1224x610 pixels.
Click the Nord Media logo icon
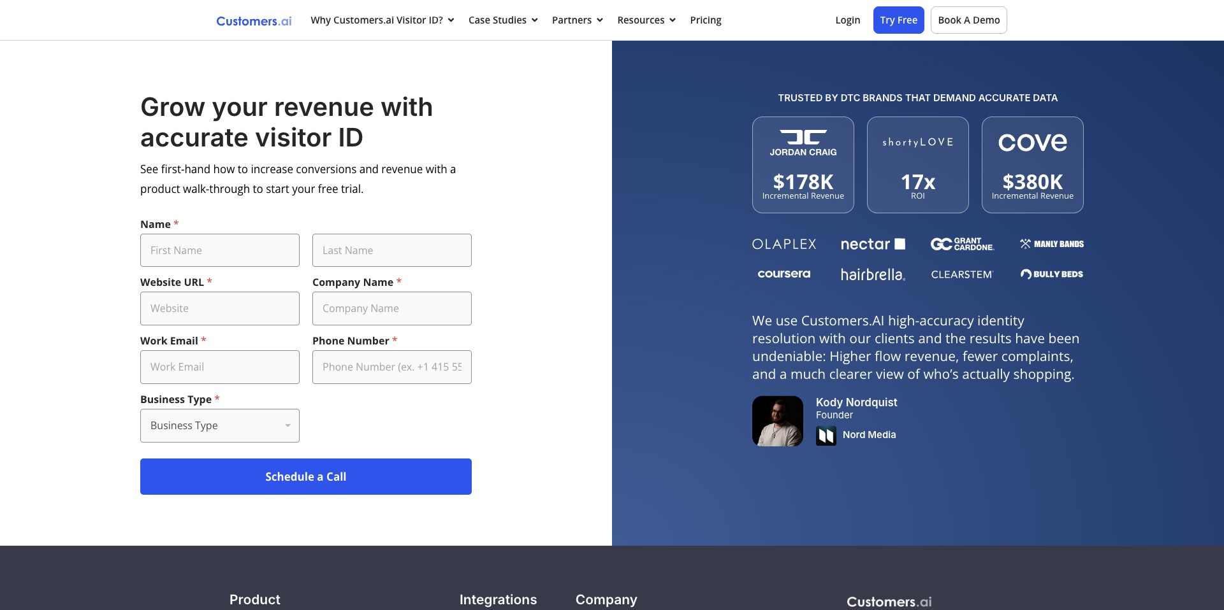tap(826, 436)
